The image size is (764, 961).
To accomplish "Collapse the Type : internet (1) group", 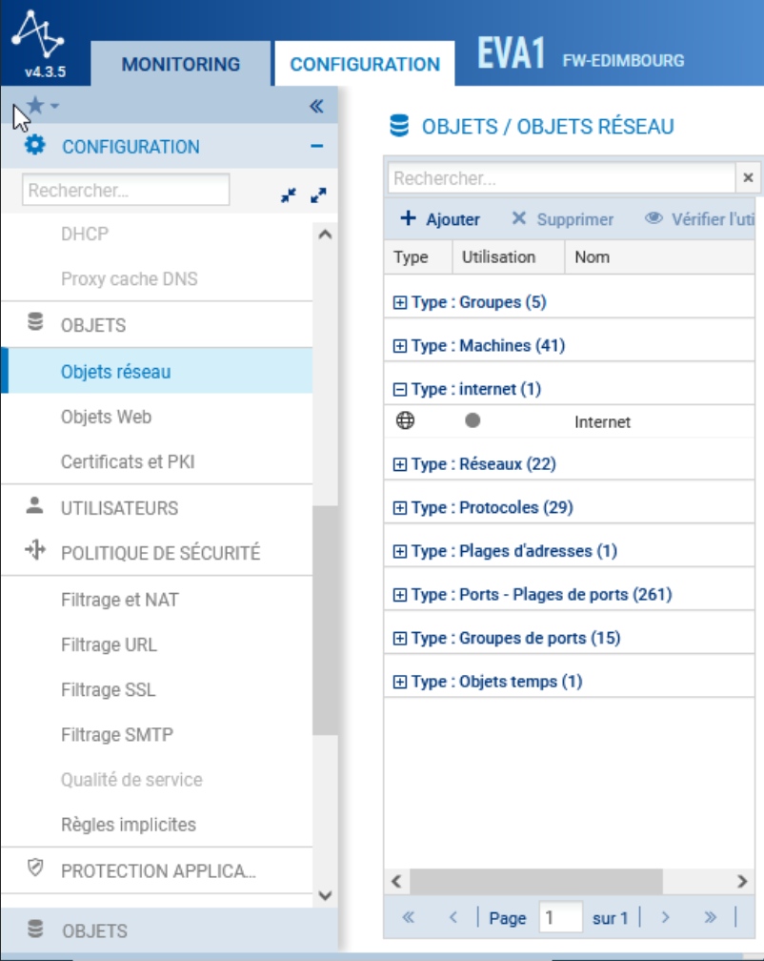I will point(400,390).
